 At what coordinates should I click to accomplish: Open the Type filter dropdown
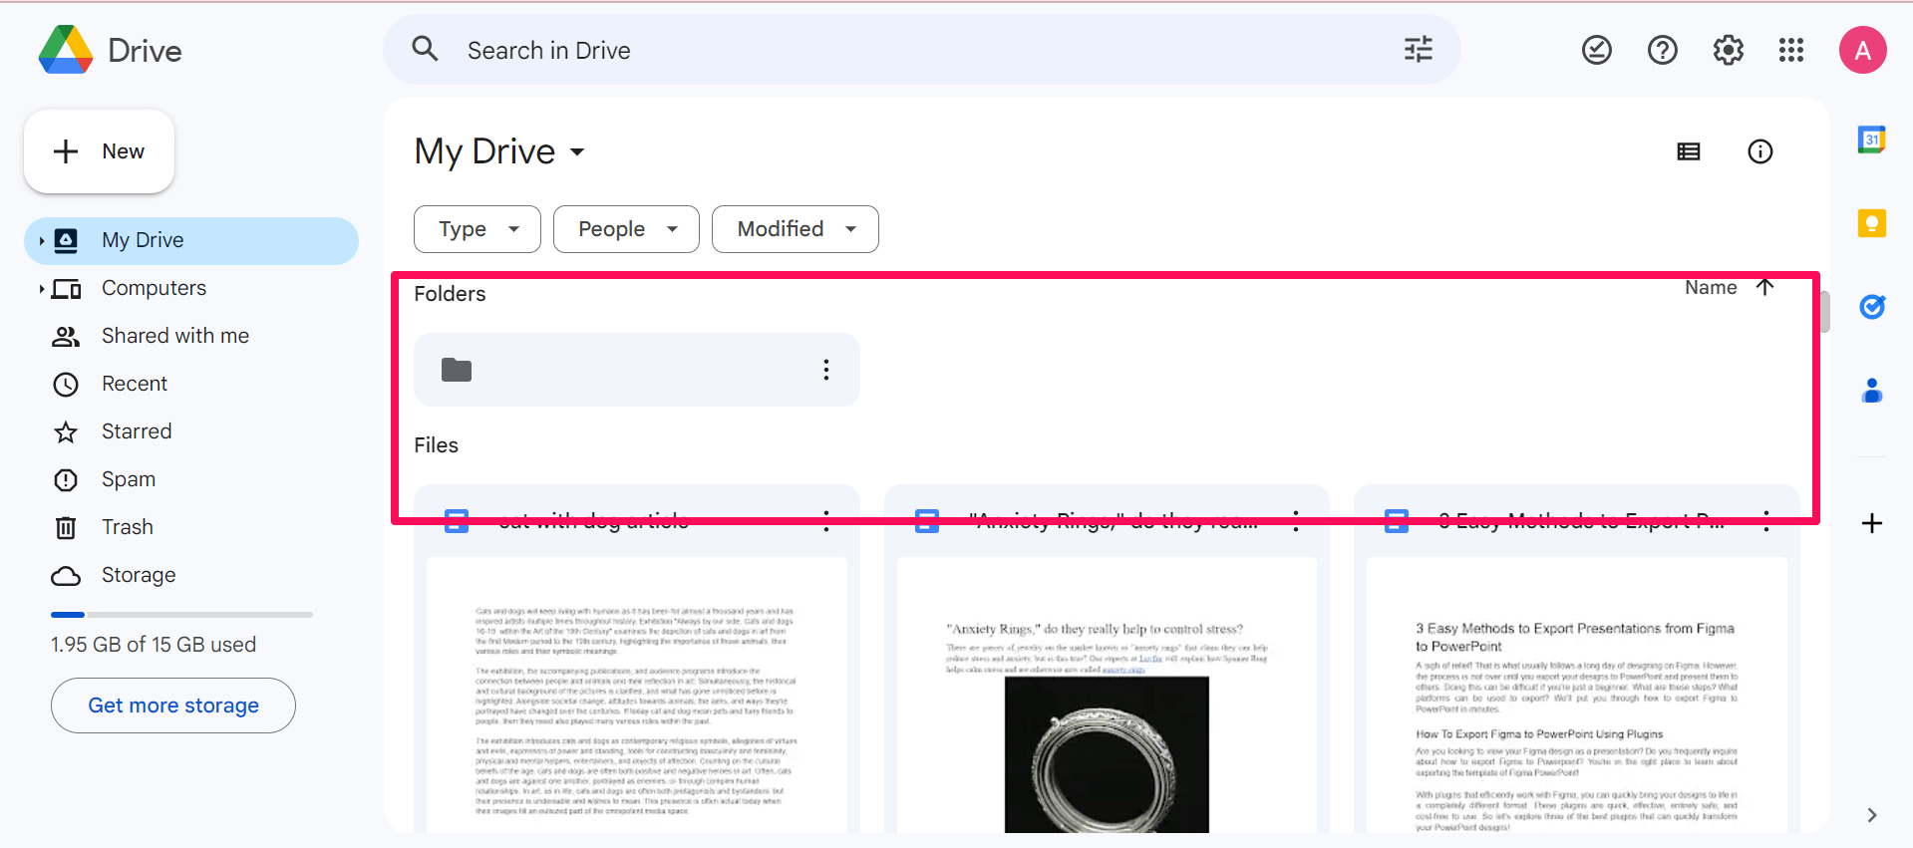[478, 229]
